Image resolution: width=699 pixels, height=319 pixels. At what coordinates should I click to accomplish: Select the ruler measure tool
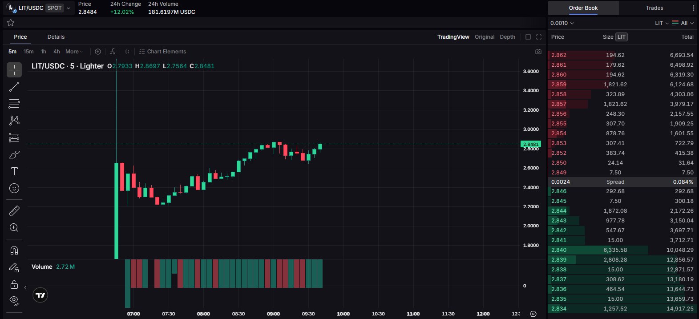click(x=14, y=211)
